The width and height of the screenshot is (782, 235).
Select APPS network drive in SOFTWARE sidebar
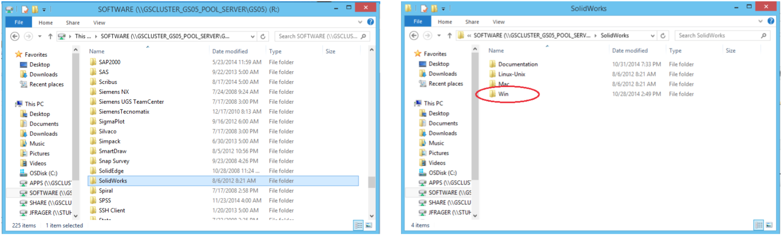click(45, 183)
